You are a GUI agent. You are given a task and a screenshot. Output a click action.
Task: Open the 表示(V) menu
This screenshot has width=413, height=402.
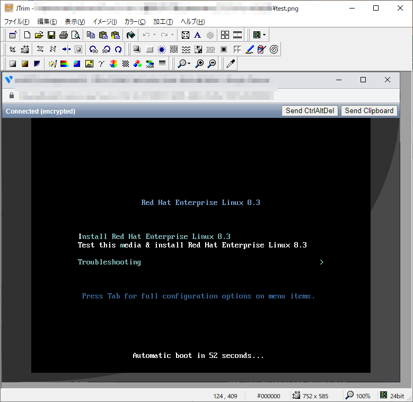coord(75,22)
